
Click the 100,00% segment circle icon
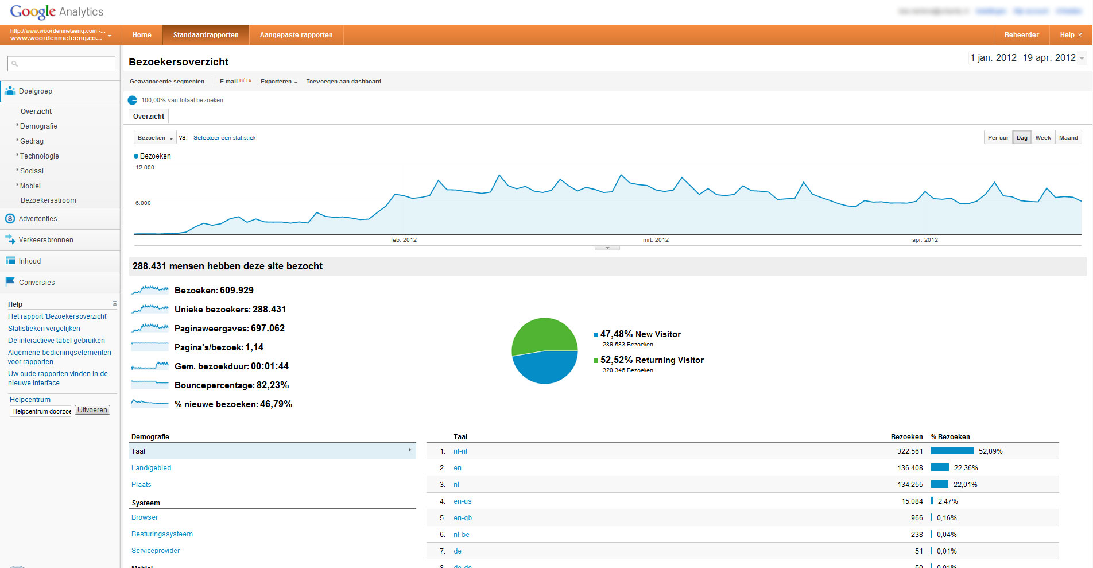(x=133, y=100)
